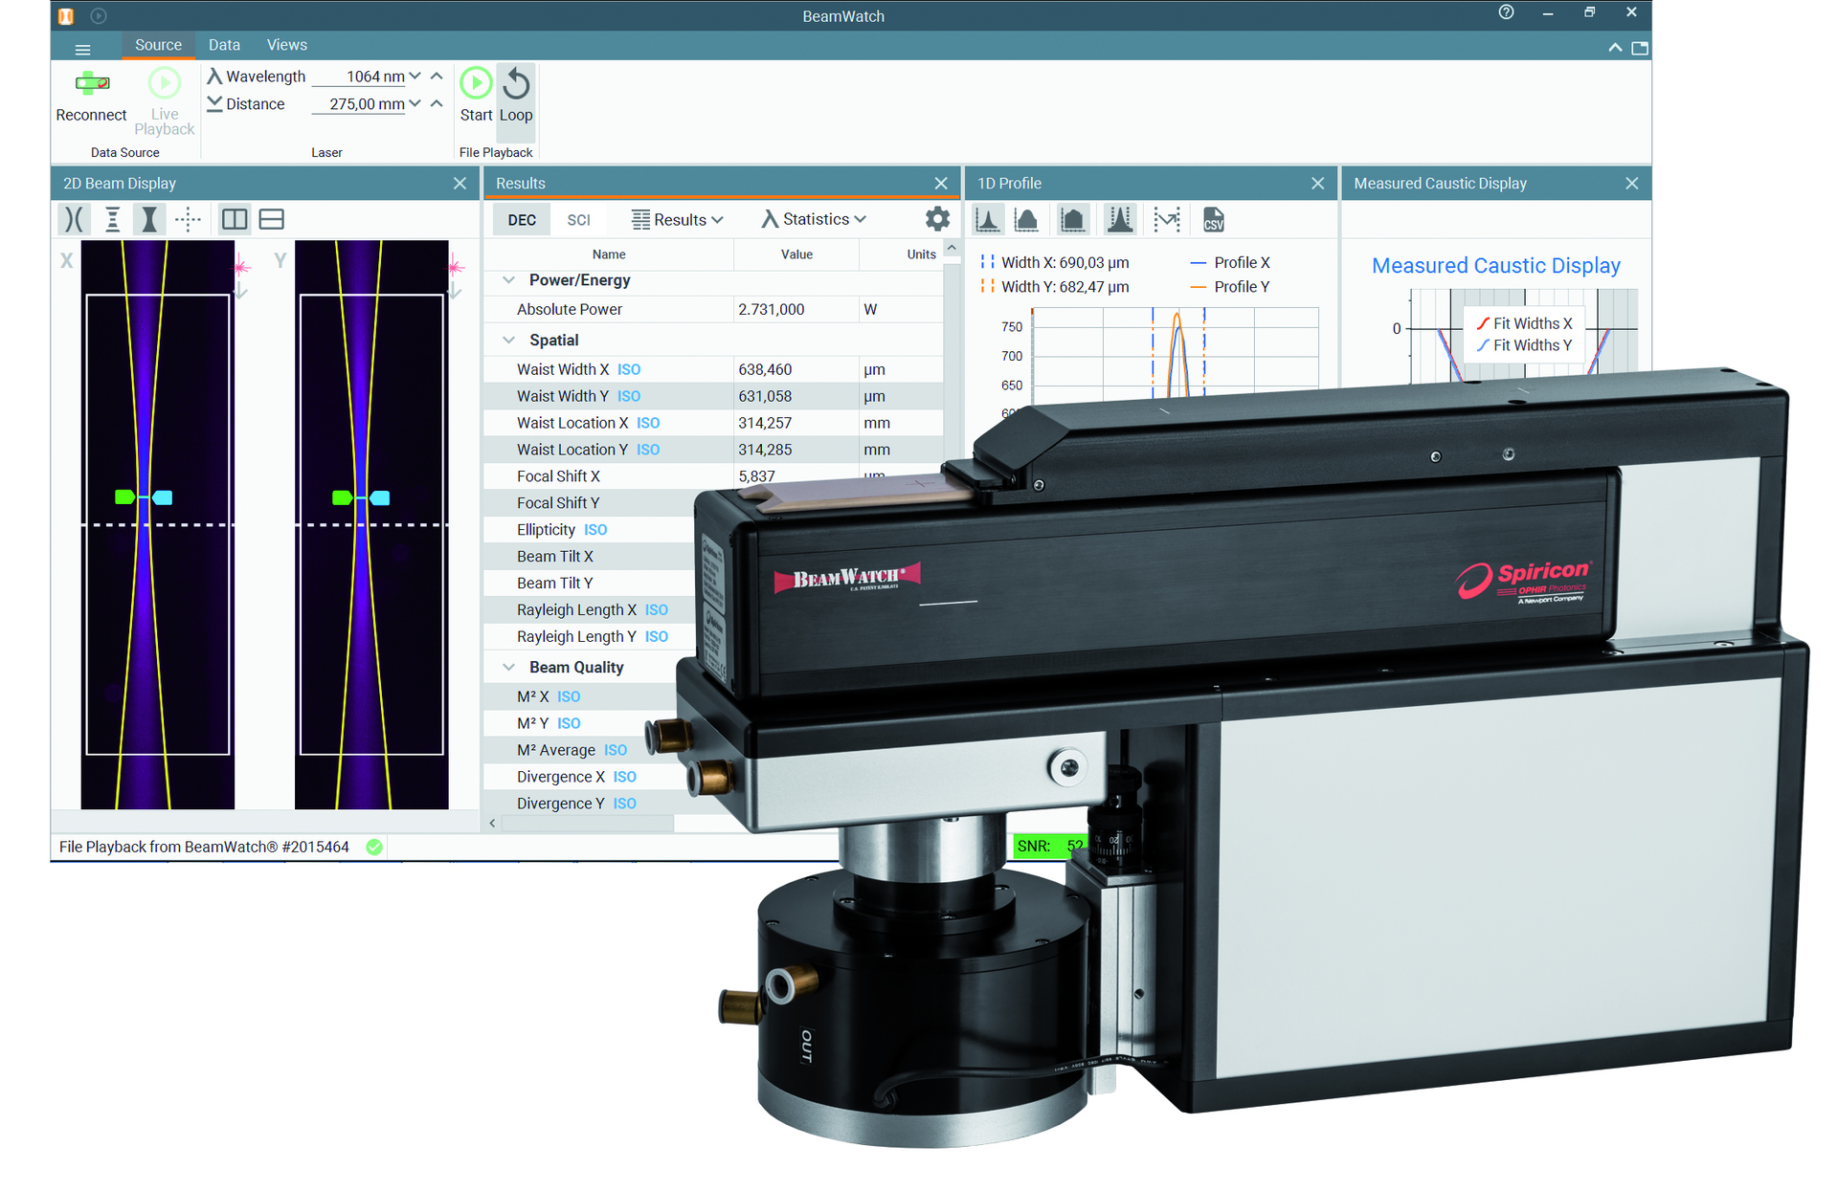Select DEC number format
The height and width of the screenshot is (1191, 1838).
(522, 220)
